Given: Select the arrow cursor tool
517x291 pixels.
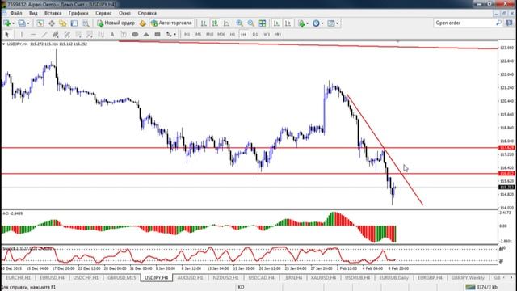Looking at the screenshot, I should pyautogui.click(x=7, y=34).
